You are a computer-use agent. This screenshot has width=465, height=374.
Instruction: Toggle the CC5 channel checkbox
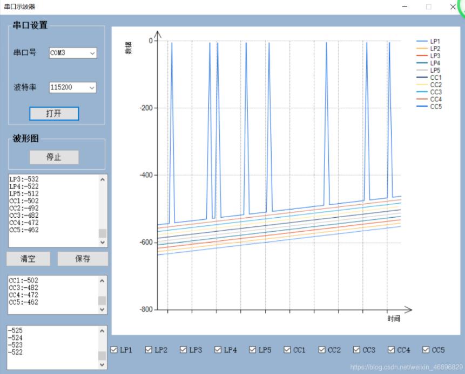[x=426, y=350]
